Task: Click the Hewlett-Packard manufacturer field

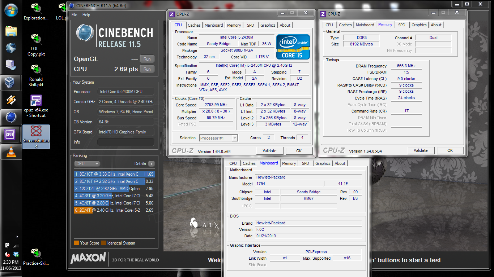Action: pyautogui.click(x=308, y=177)
